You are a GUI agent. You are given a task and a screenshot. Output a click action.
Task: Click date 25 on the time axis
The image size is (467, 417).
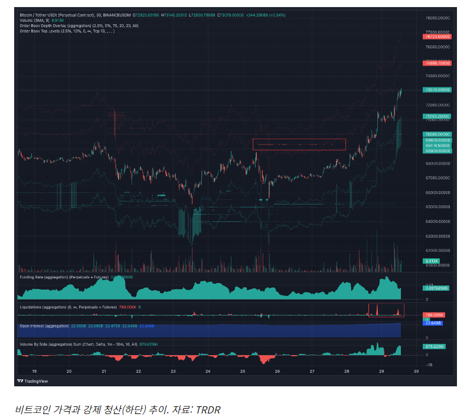click(x=243, y=372)
